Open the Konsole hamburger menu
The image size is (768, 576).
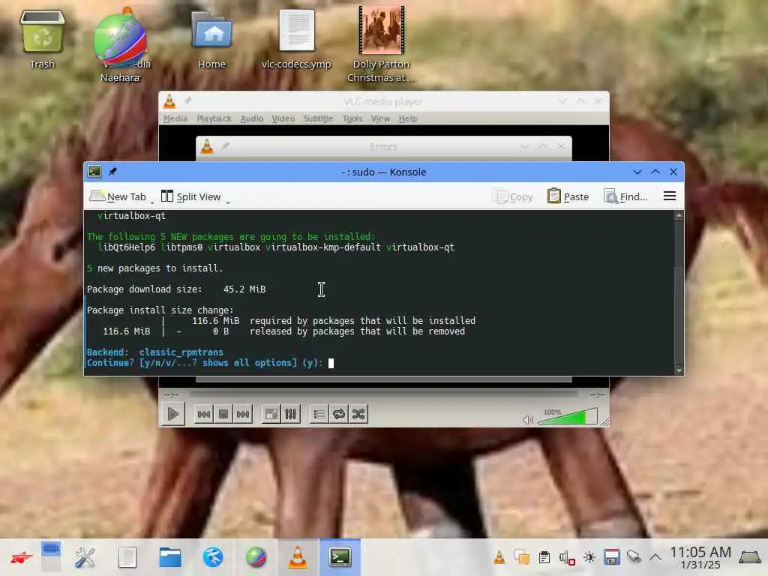pos(670,196)
